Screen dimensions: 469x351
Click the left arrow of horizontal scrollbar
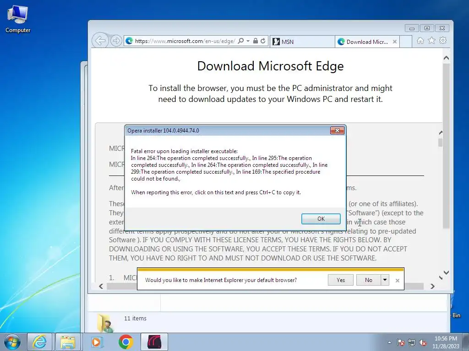pyautogui.click(x=101, y=286)
